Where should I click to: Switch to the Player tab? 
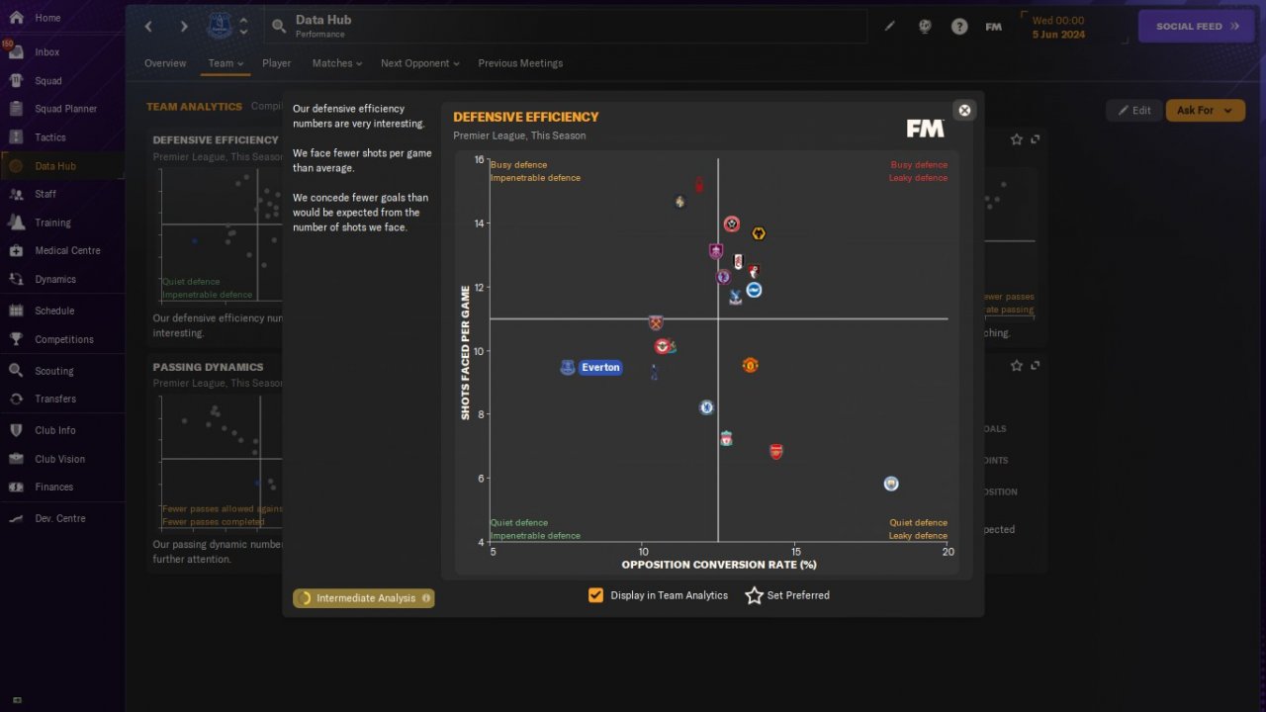click(277, 63)
